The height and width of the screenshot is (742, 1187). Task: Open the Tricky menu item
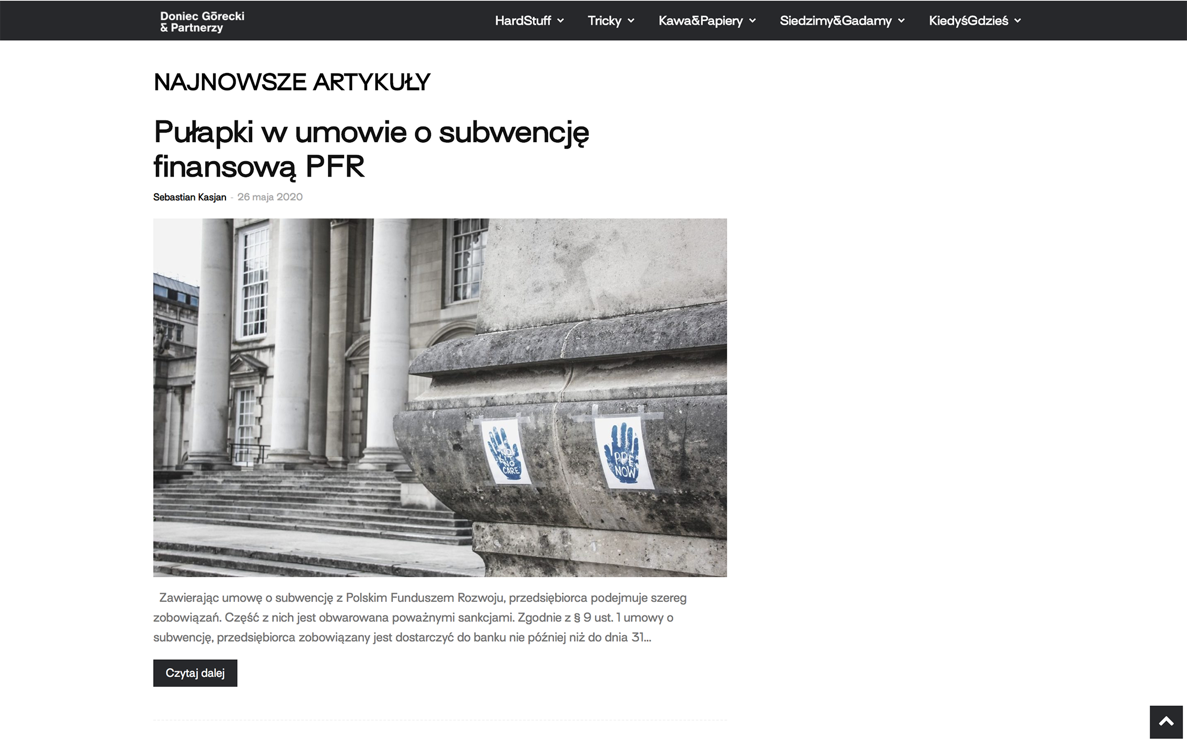coord(604,21)
